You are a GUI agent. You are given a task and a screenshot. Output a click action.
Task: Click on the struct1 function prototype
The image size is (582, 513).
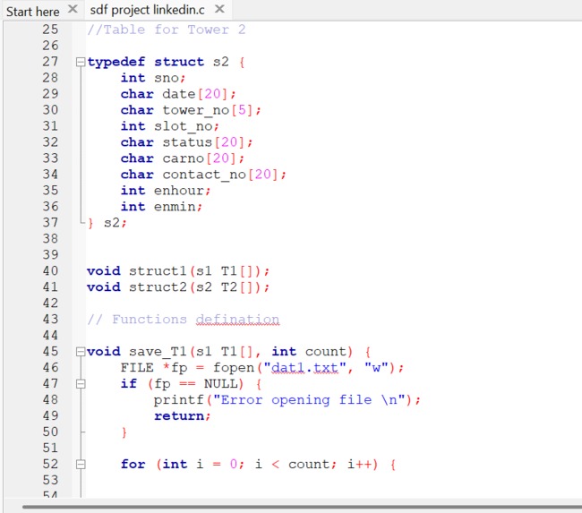point(178,271)
